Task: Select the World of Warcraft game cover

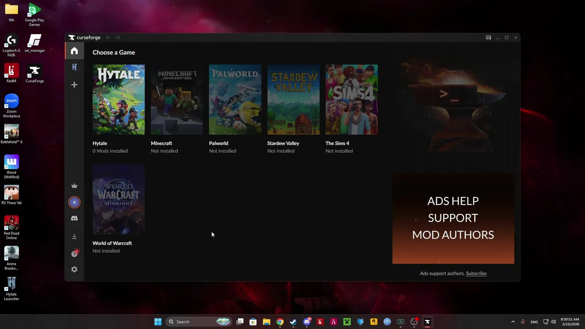Action: tap(118, 200)
